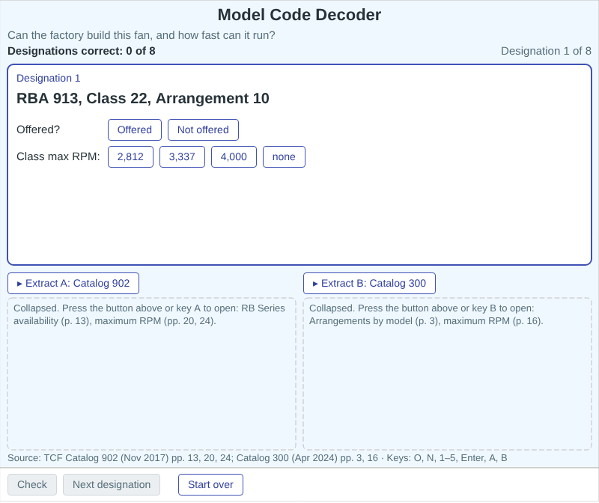Choose 3,337 as class max RPM
The image size is (599, 503).
pos(182,156)
